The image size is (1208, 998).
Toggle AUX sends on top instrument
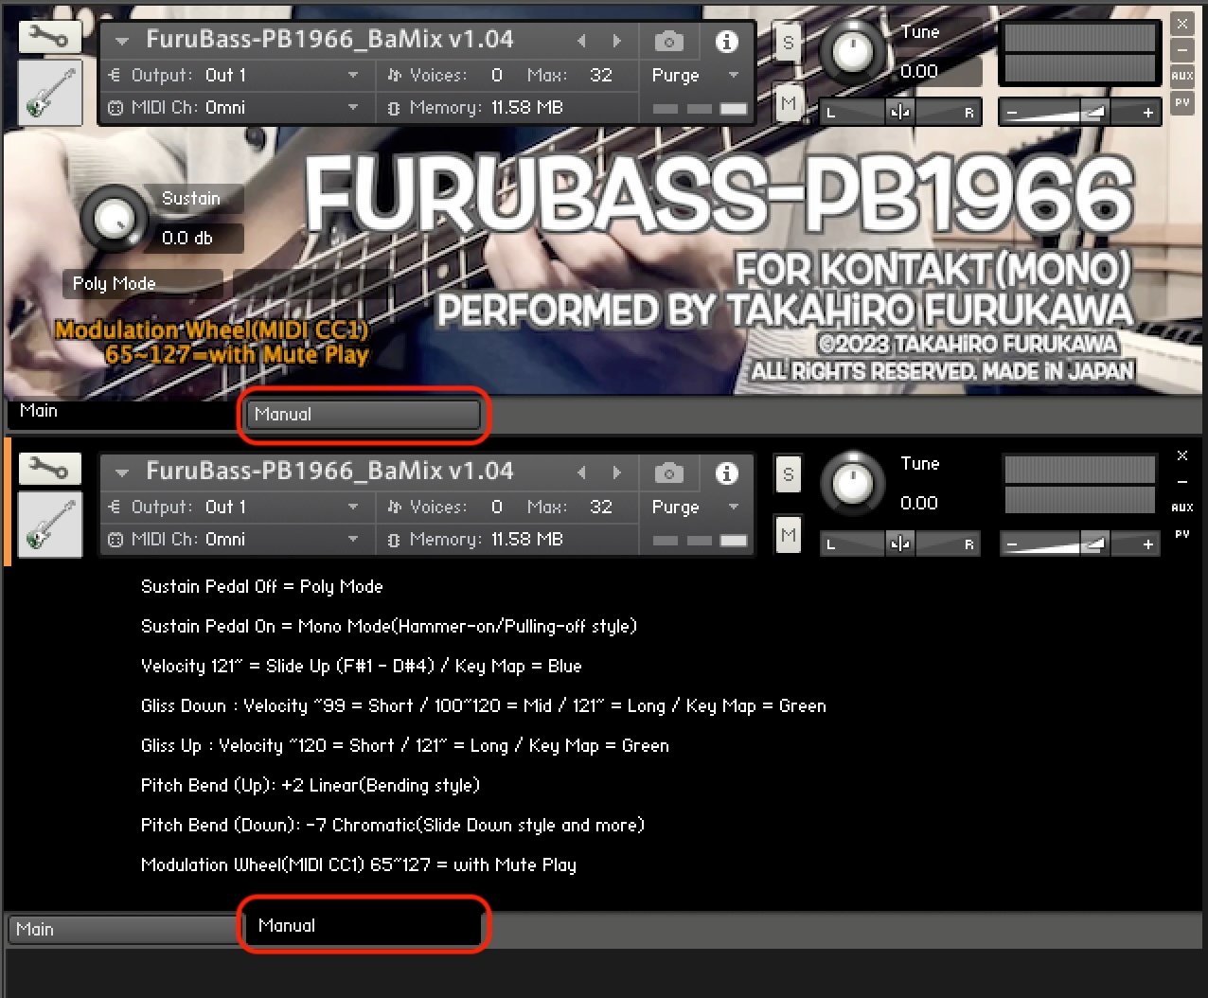click(1181, 76)
